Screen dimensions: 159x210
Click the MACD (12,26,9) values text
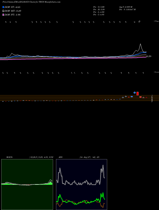pos(41,157)
